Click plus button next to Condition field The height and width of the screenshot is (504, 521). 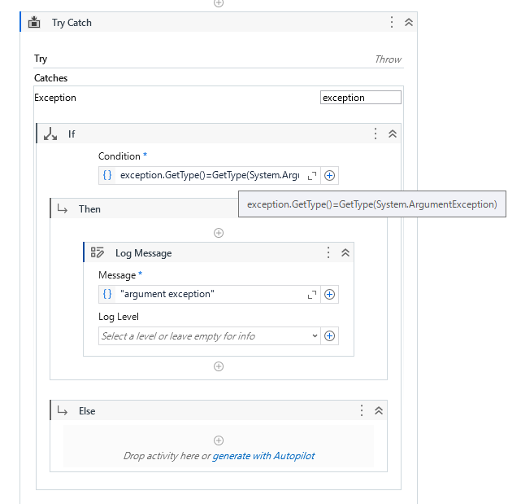click(x=330, y=175)
